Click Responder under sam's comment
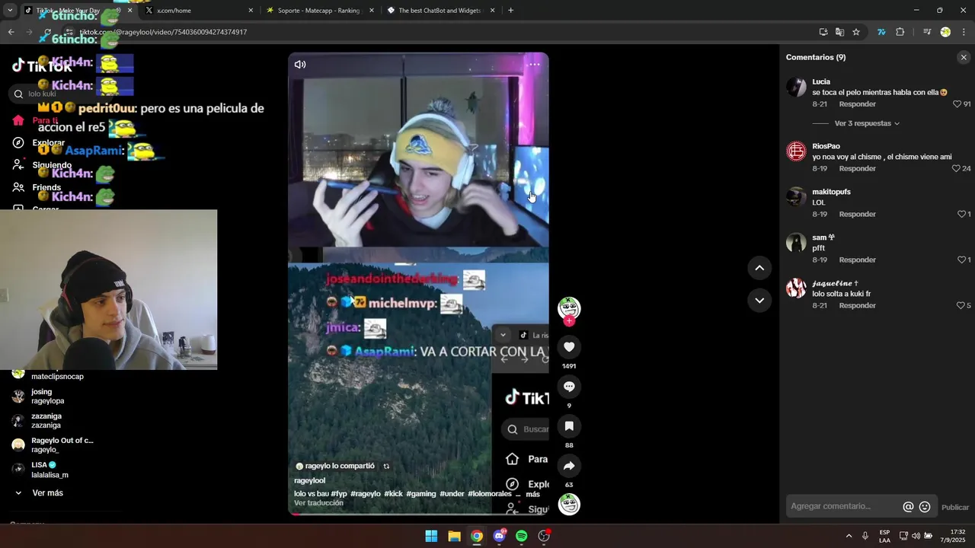 tap(857, 260)
